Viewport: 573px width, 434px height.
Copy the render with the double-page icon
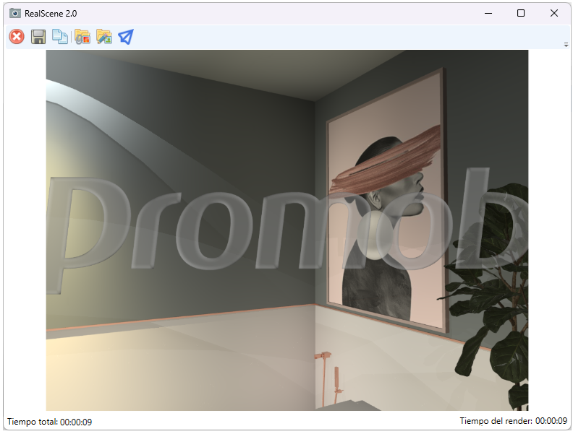[x=60, y=37]
